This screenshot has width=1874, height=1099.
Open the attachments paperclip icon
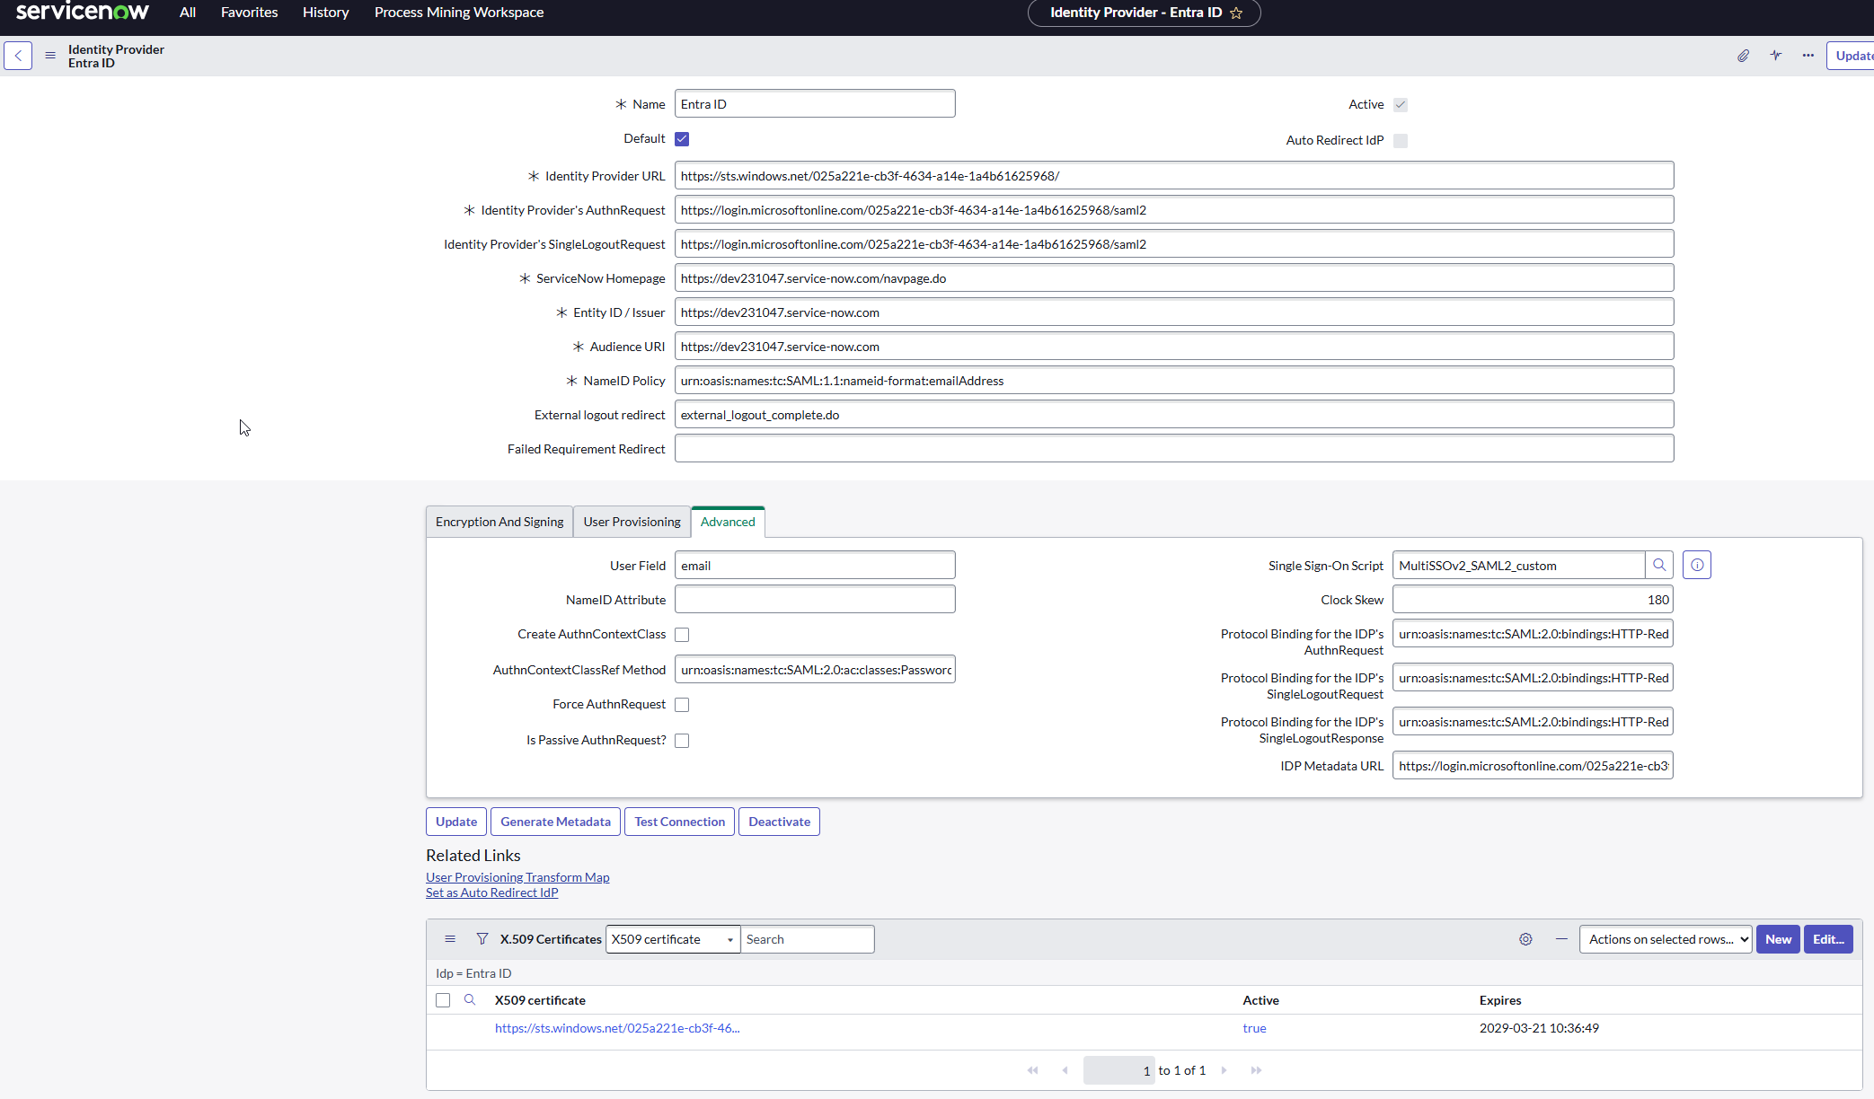(x=1743, y=56)
